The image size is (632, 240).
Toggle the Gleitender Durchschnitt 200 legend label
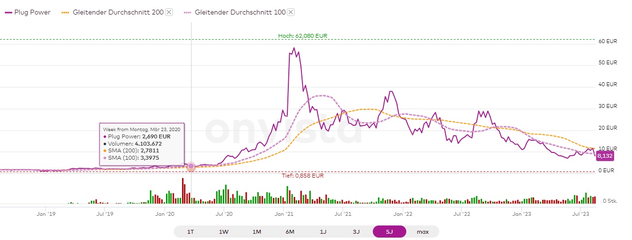click(118, 13)
